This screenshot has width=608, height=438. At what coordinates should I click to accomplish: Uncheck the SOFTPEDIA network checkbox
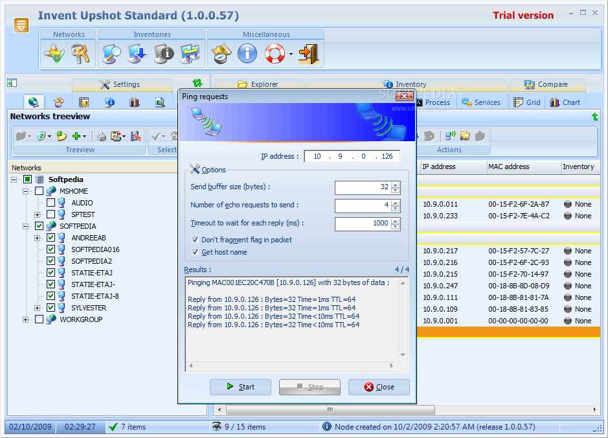pyautogui.click(x=39, y=225)
